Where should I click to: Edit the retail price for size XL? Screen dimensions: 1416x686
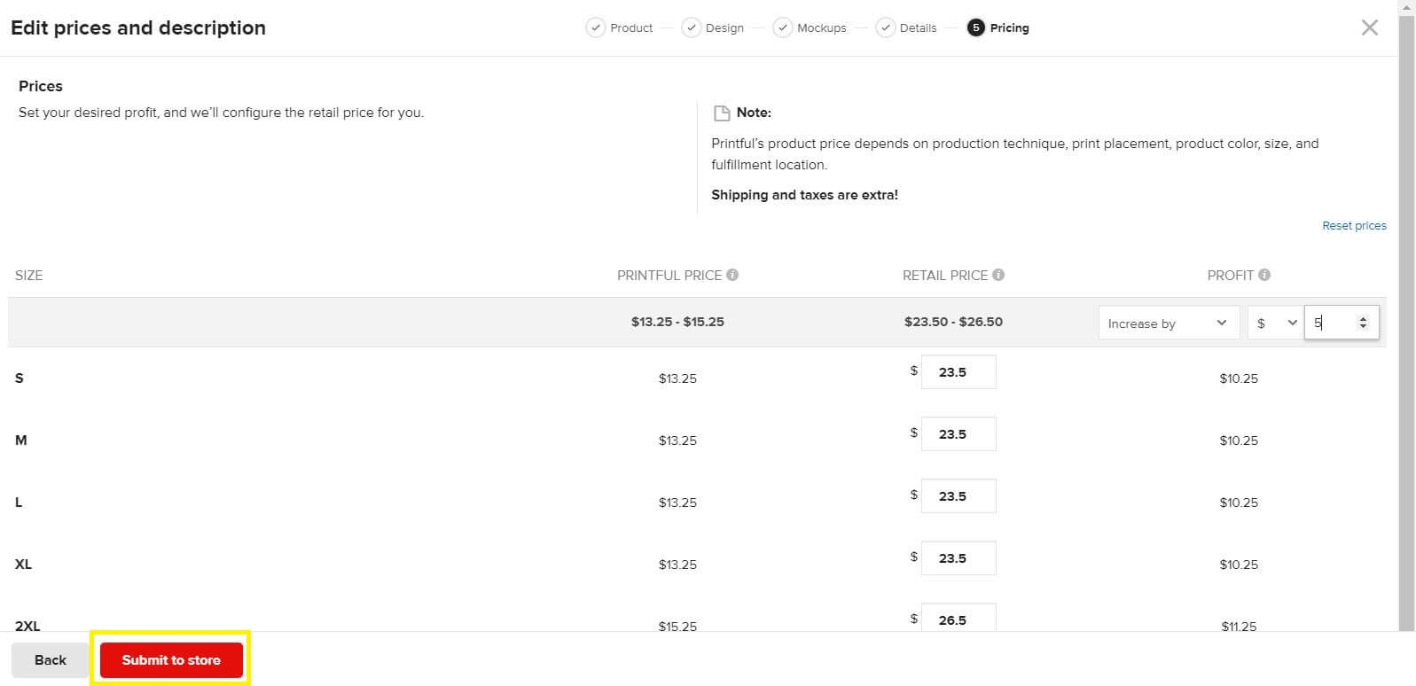958,558
